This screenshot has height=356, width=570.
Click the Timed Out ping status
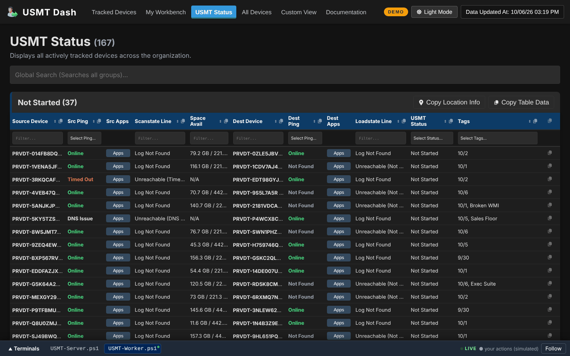pos(80,179)
